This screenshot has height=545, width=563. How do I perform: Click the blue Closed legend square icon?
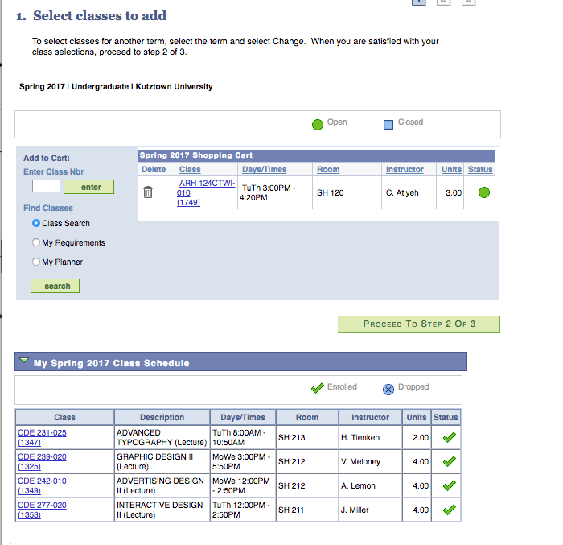coord(388,123)
